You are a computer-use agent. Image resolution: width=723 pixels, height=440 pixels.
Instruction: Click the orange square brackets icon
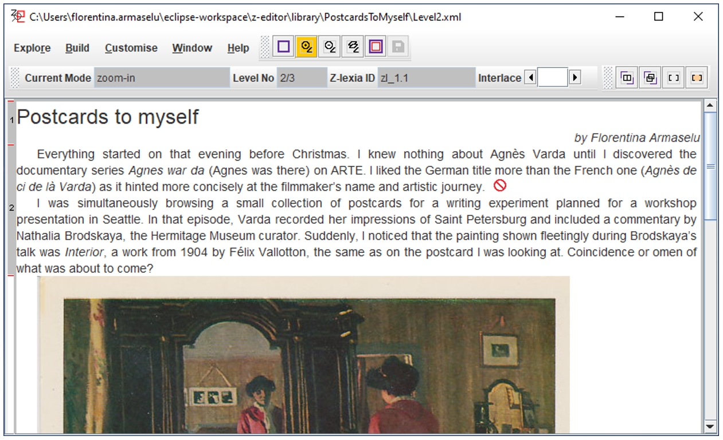tap(697, 78)
